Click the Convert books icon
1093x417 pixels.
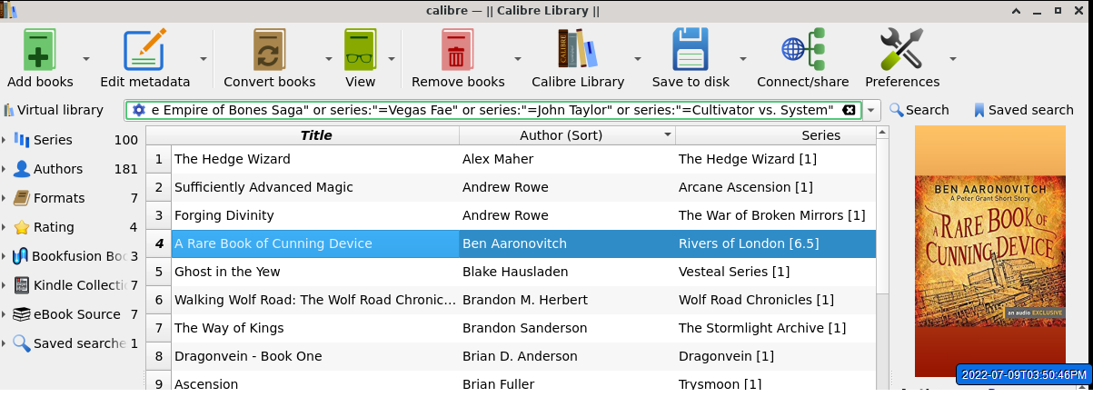269,49
